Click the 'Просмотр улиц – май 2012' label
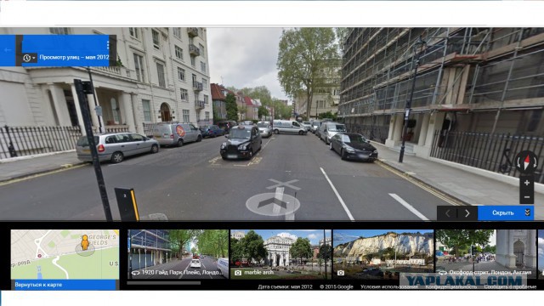The width and height of the screenshot is (544, 306). click(x=74, y=57)
